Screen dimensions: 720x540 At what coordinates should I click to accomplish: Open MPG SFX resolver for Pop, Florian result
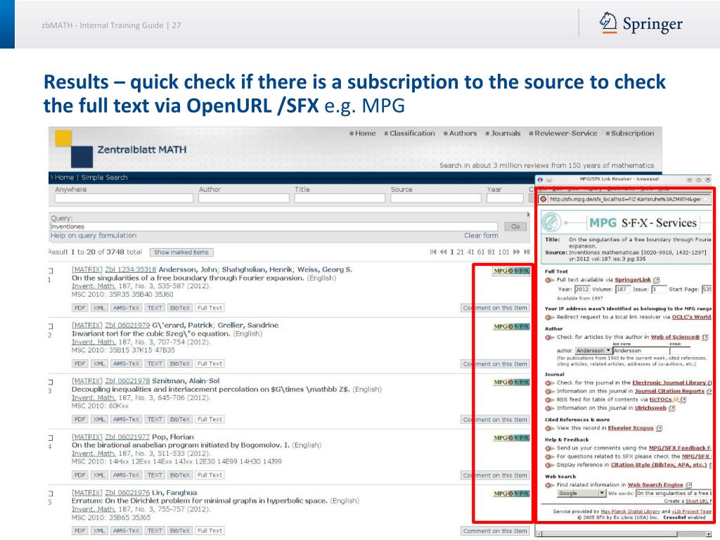click(511, 438)
